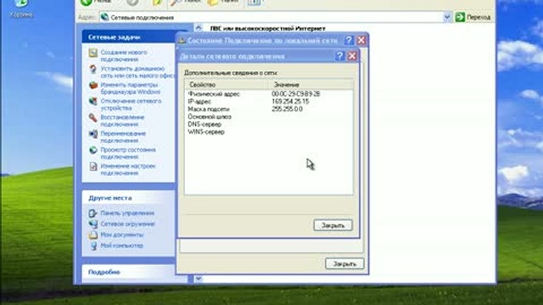Click the icon next to Создание нового подключения
The image size is (543, 305).
point(92,53)
